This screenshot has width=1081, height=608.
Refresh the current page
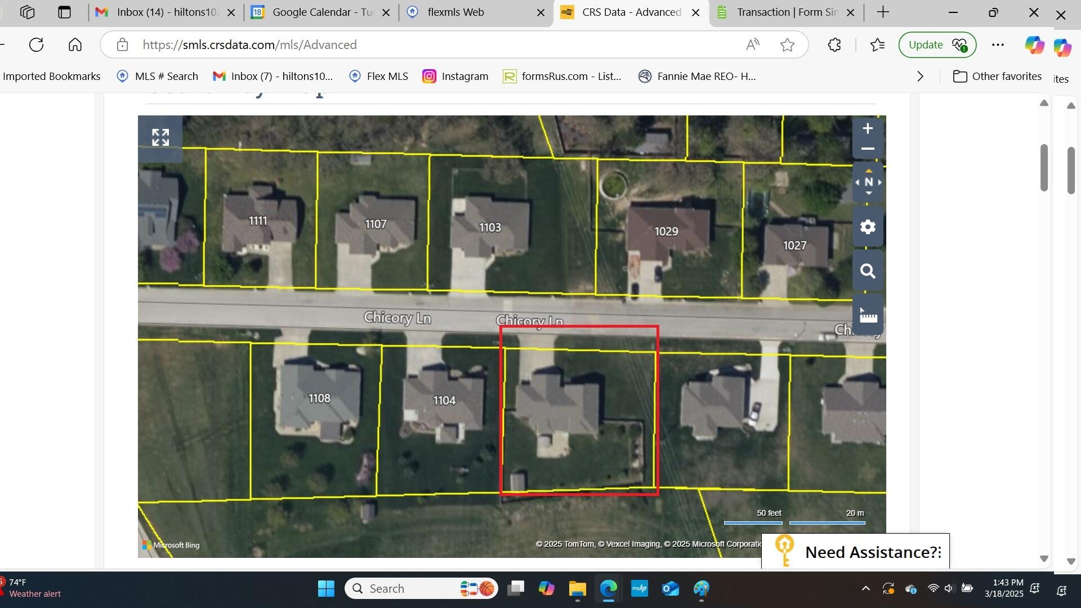pyautogui.click(x=37, y=45)
